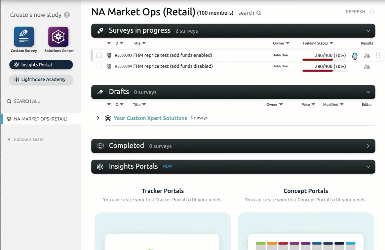The width and height of the screenshot is (385, 250).
Task: Click the drag handle for survey #5000303
Action: 378,55
